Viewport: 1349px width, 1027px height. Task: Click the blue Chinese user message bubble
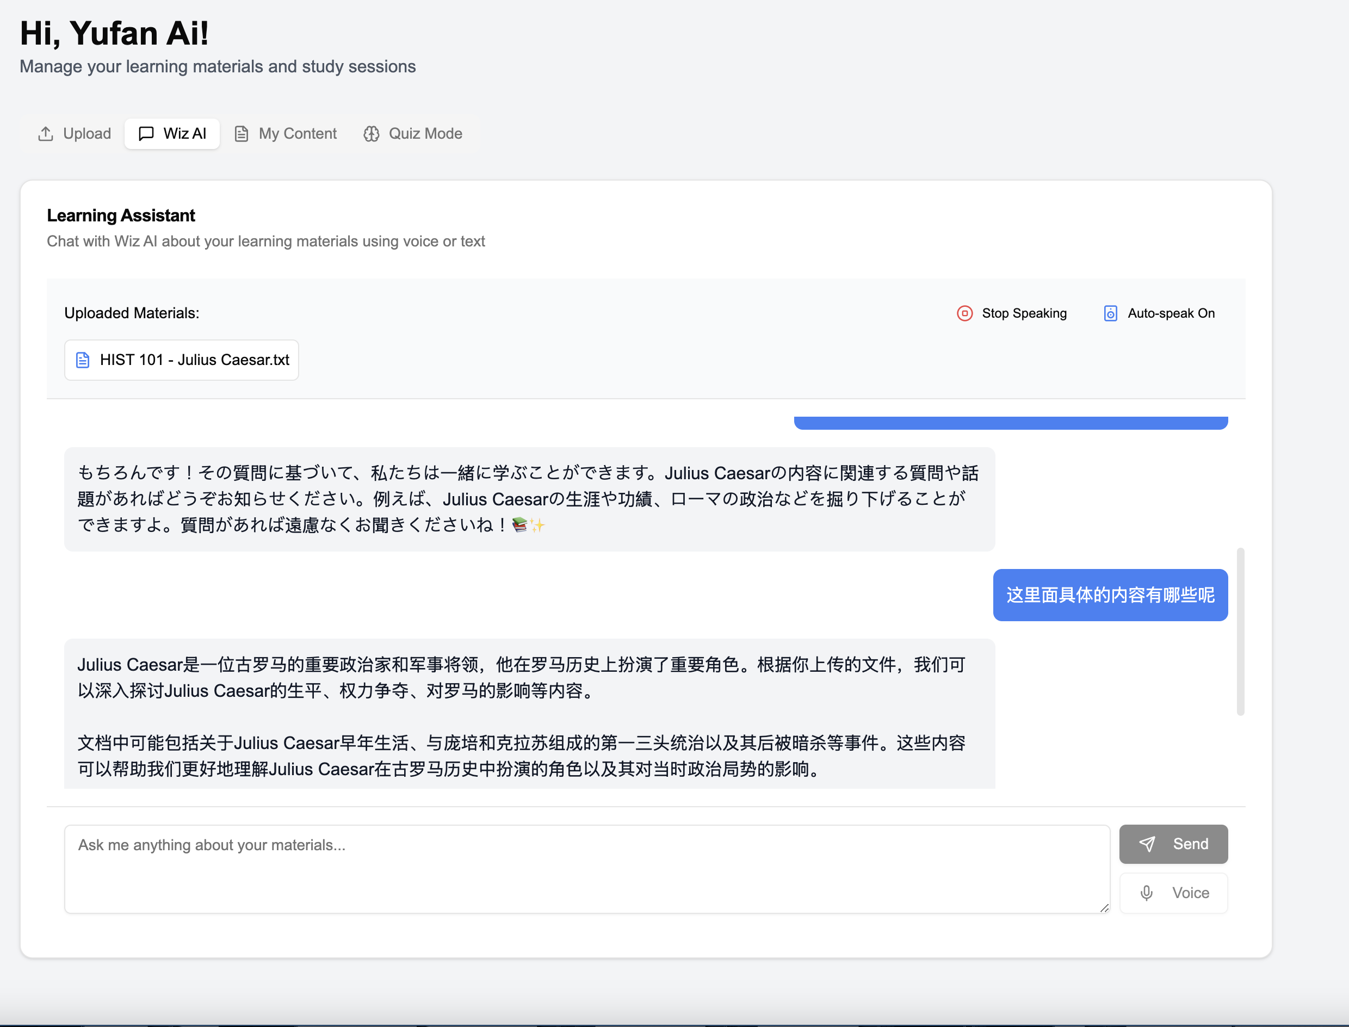(1110, 595)
